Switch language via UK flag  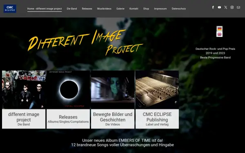pyautogui.click(x=219, y=34)
